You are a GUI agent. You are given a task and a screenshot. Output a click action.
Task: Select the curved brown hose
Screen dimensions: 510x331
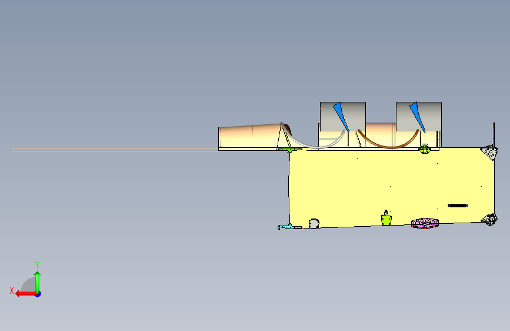(x=388, y=140)
